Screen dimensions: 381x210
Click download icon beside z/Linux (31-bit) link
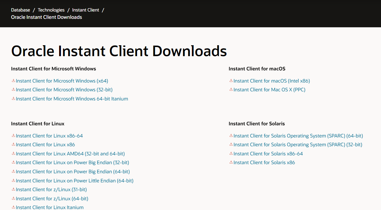click(x=13, y=189)
